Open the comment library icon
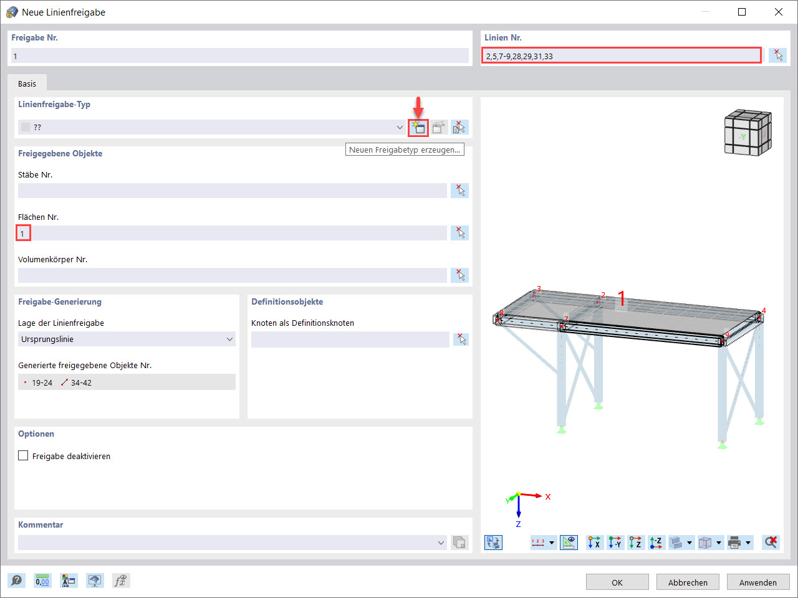Image resolution: width=798 pixels, height=598 pixels. click(459, 543)
